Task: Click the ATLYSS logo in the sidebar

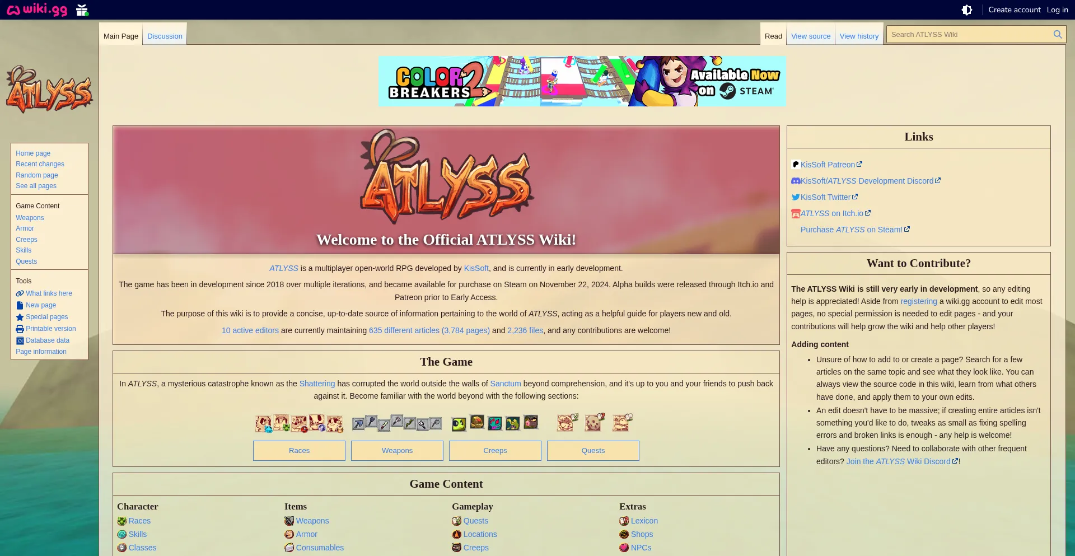Action: [49, 90]
